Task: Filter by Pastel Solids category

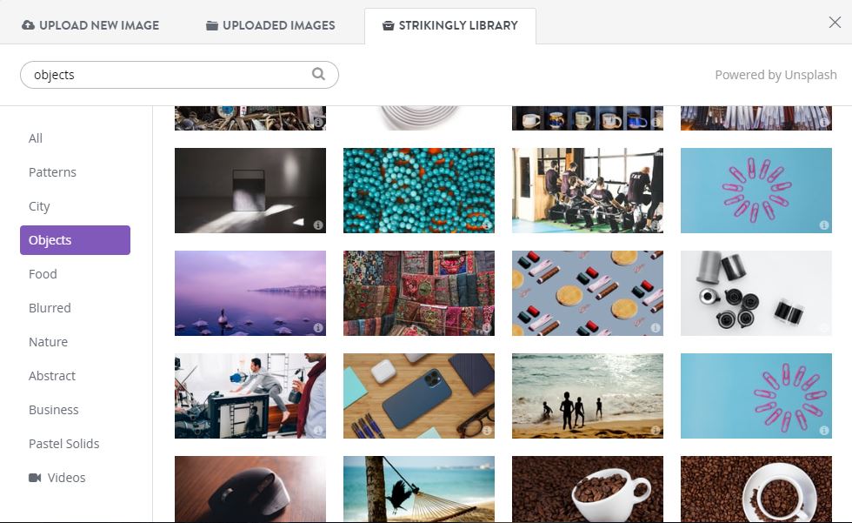Action: [63, 444]
